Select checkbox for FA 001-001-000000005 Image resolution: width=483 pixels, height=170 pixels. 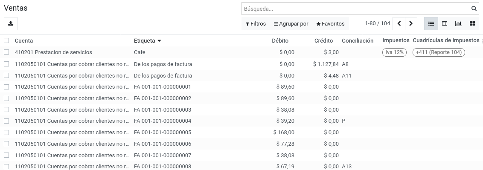coord(6,132)
